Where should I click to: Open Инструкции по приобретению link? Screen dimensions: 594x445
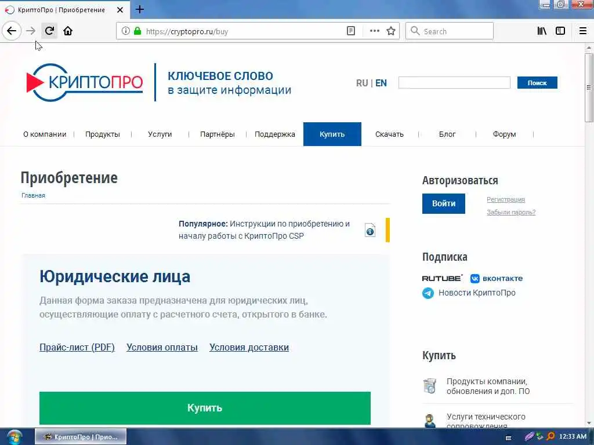point(265,229)
